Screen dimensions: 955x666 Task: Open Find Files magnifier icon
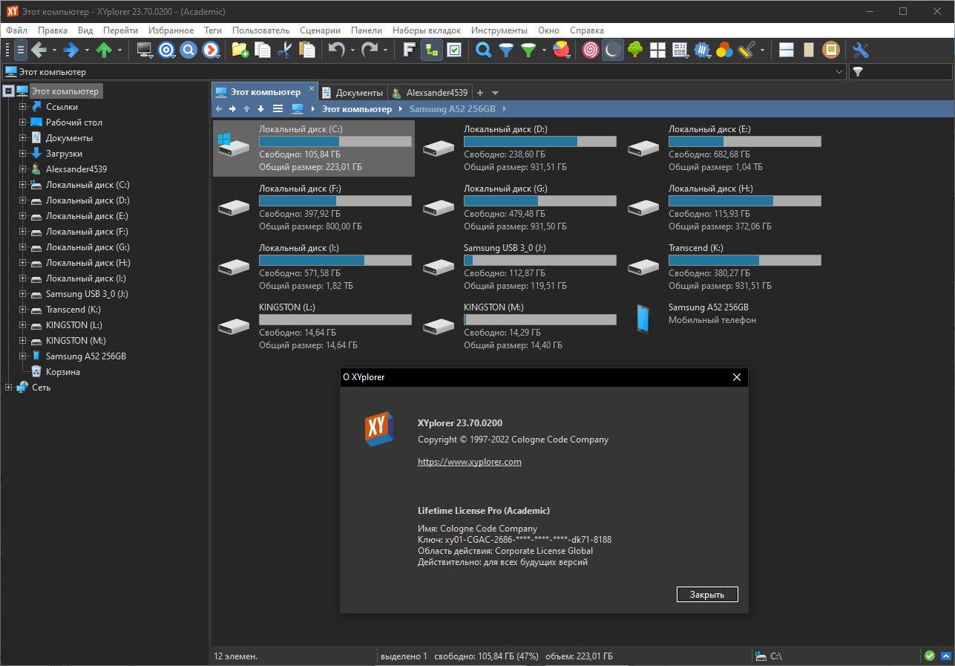coord(484,50)
